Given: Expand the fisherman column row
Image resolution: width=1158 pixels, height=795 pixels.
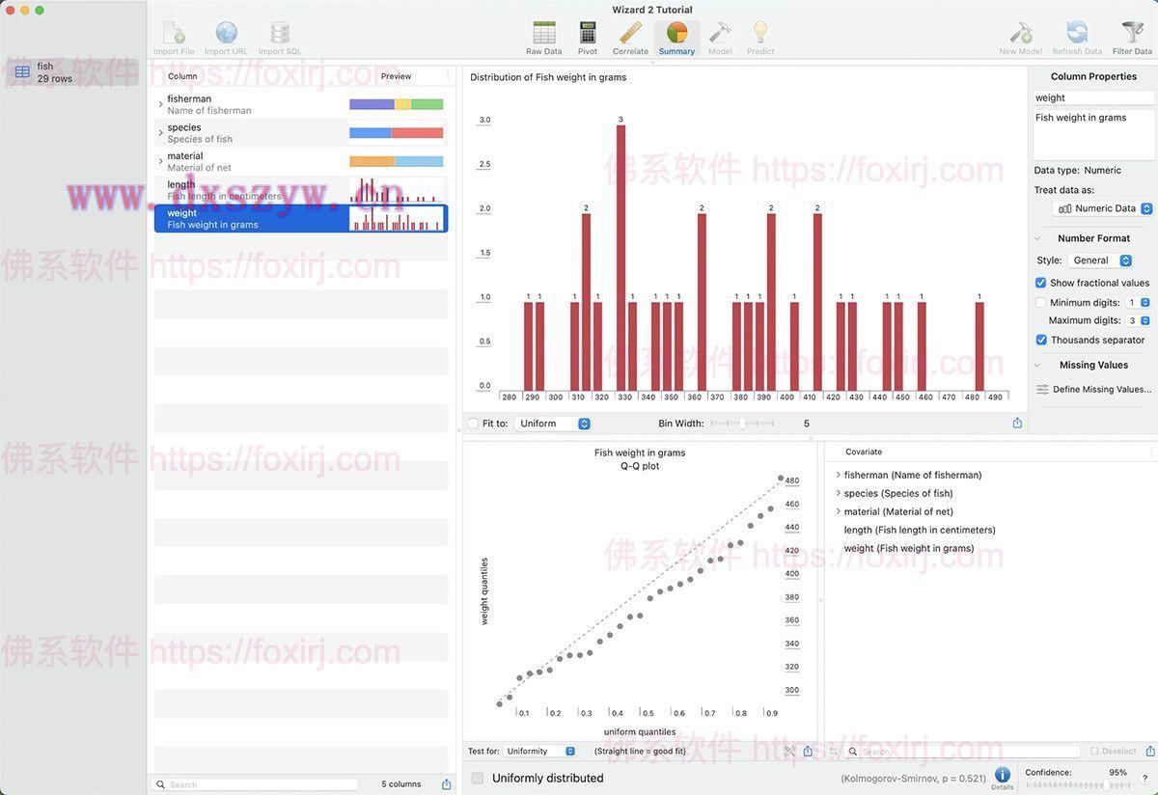Looking at the screenshot, I should click(160, 104).
